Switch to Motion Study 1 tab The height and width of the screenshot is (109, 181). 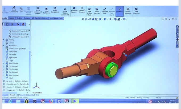(x=31, y=95)
